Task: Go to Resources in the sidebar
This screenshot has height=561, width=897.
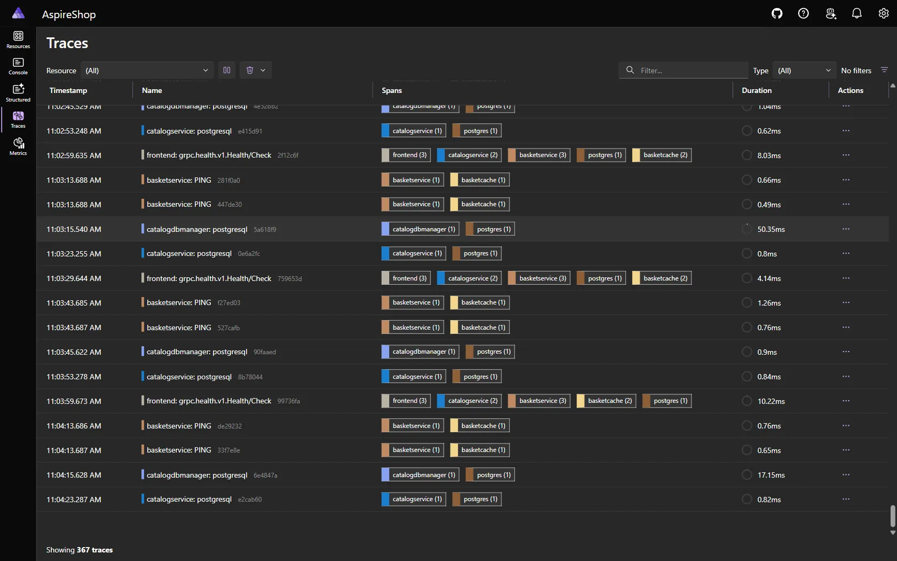Action: (x=18, y=40)
